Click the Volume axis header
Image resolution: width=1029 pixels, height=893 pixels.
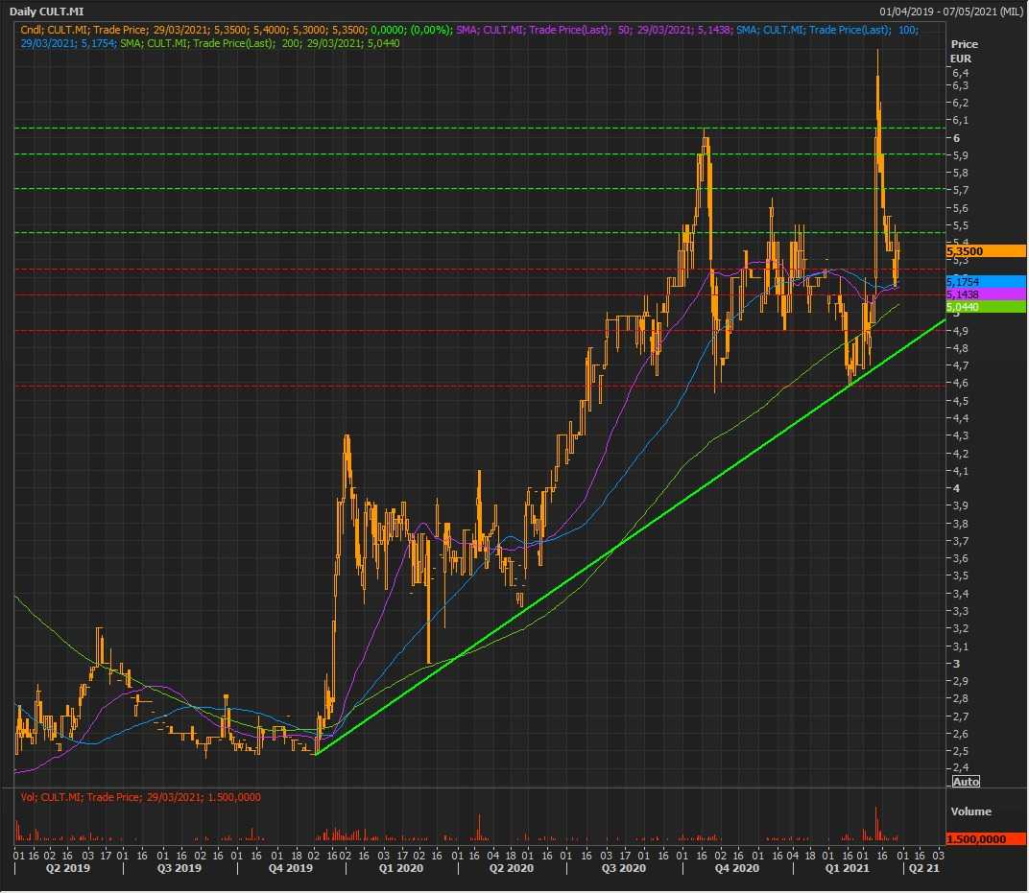click(x=970, y=811)
